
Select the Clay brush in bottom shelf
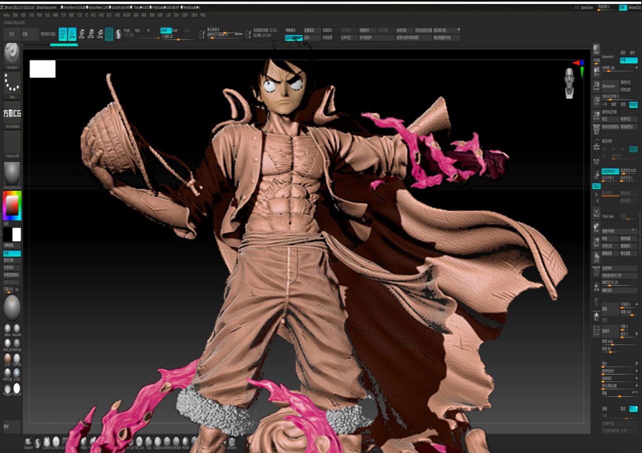(x=148, y=442)
